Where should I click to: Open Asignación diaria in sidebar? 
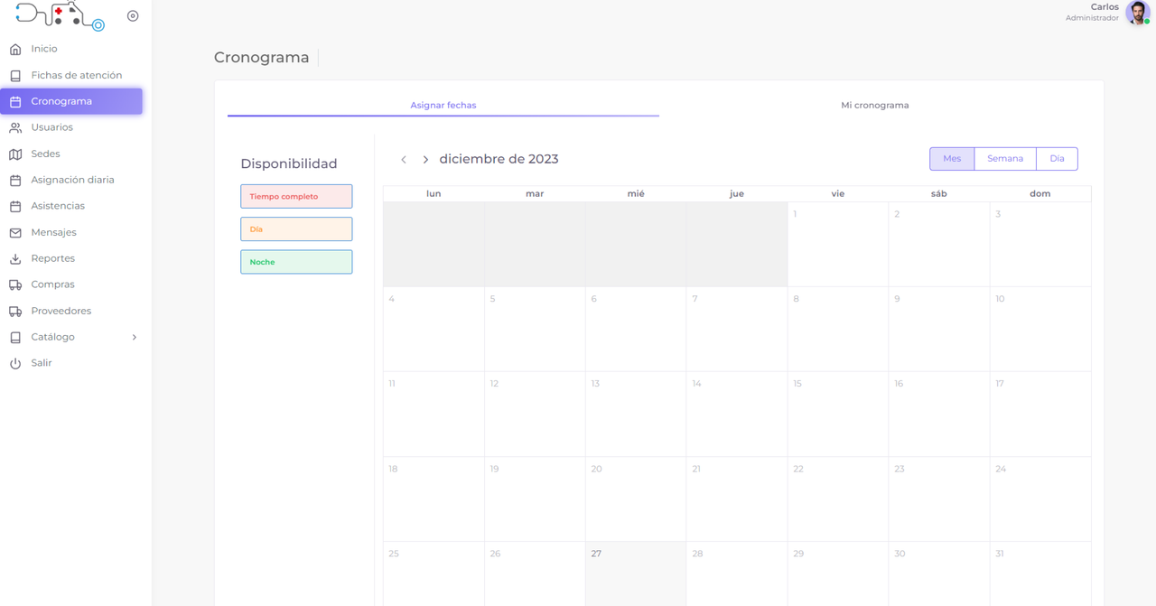tap(72, 181)
